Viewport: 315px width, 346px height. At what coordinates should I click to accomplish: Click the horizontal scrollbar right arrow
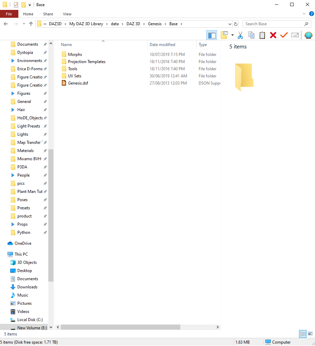[217, 327]
